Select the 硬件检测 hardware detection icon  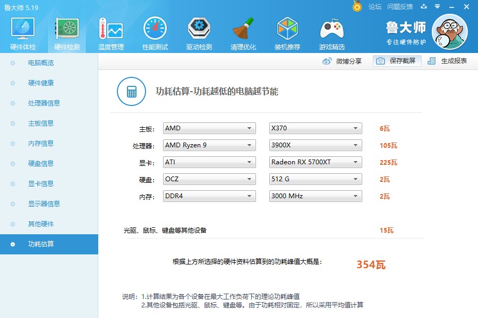coord(67,28)
